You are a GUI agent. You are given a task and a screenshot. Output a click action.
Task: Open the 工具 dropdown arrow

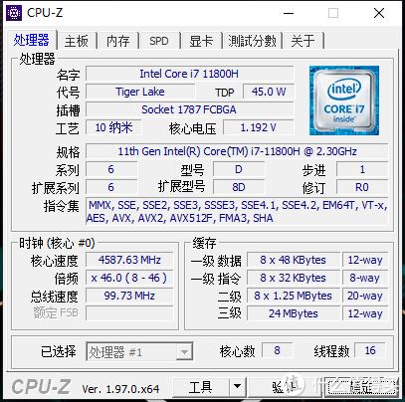pyautogui.click(x=238, y=386)
